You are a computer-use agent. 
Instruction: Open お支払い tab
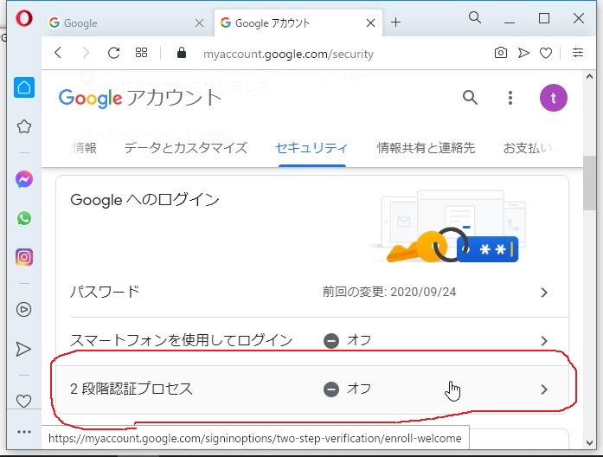click(529, 148)
